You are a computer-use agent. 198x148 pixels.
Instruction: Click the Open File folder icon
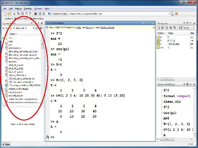(x=9, y=14)
